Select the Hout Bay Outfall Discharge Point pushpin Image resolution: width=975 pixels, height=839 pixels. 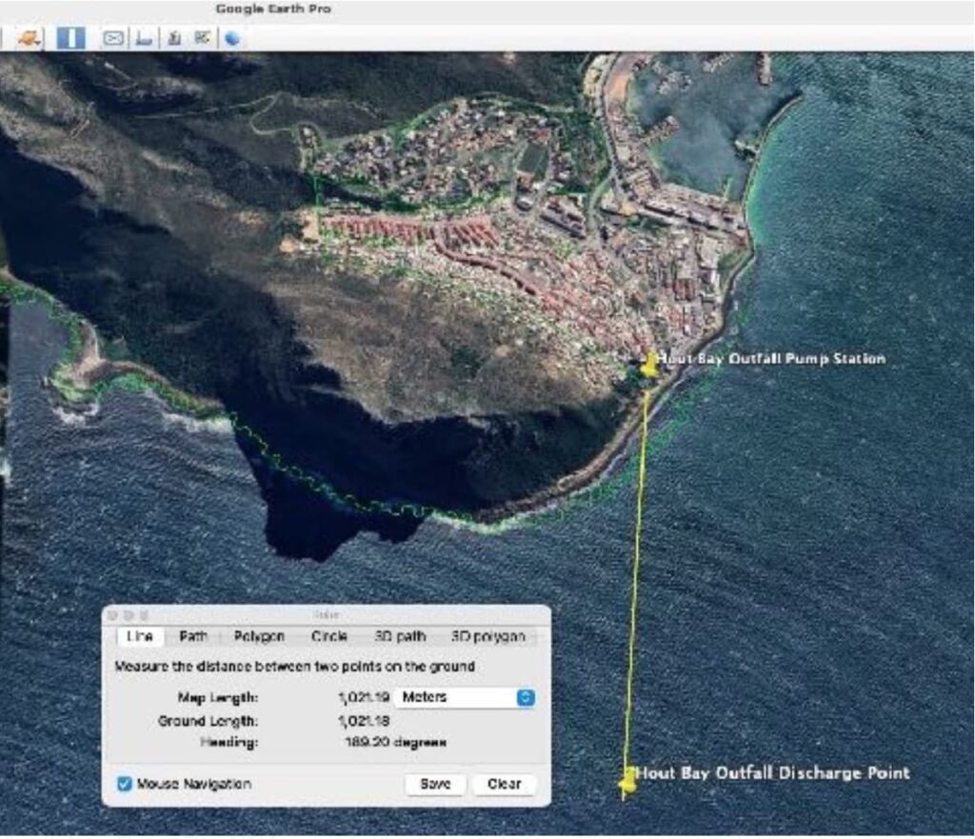(627, 783)
